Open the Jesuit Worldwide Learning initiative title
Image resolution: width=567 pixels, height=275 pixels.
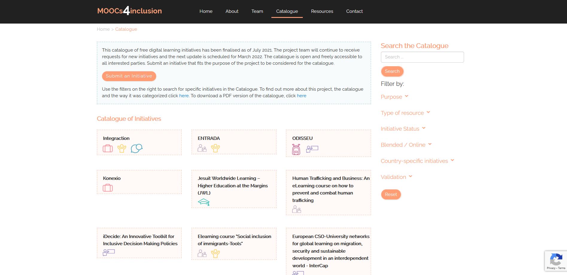232,186
